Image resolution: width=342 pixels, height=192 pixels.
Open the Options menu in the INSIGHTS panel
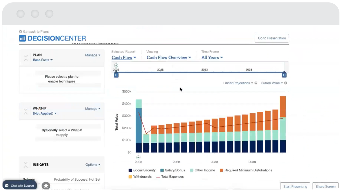pyautogui.click(x=92, y=164)
